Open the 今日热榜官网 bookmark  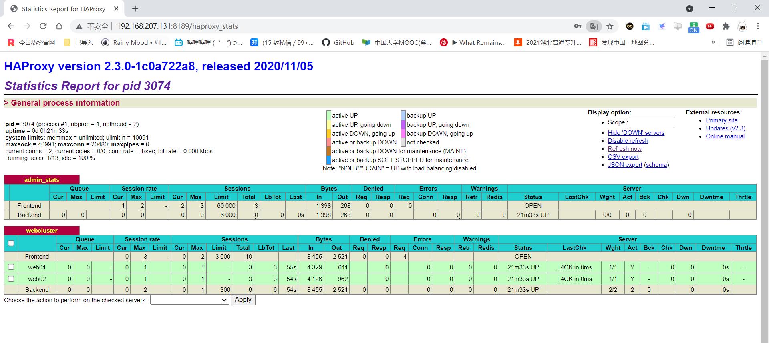tap(32, 42)
